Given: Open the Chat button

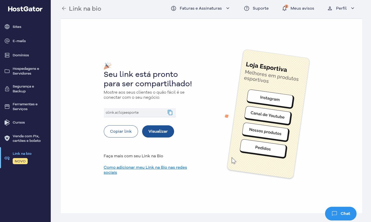Looking at the screenshot, I should click(x=341, y=214).
